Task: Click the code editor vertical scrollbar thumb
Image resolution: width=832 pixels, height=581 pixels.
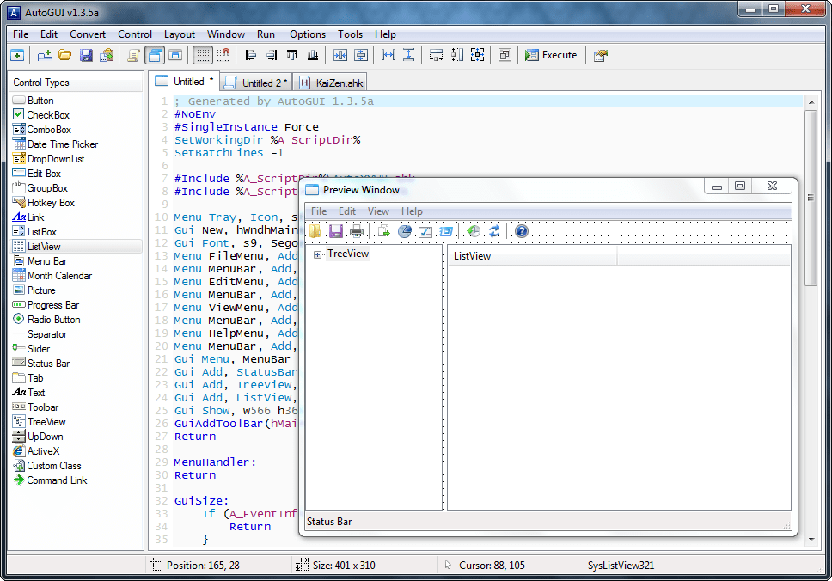Action: point(811,198)
